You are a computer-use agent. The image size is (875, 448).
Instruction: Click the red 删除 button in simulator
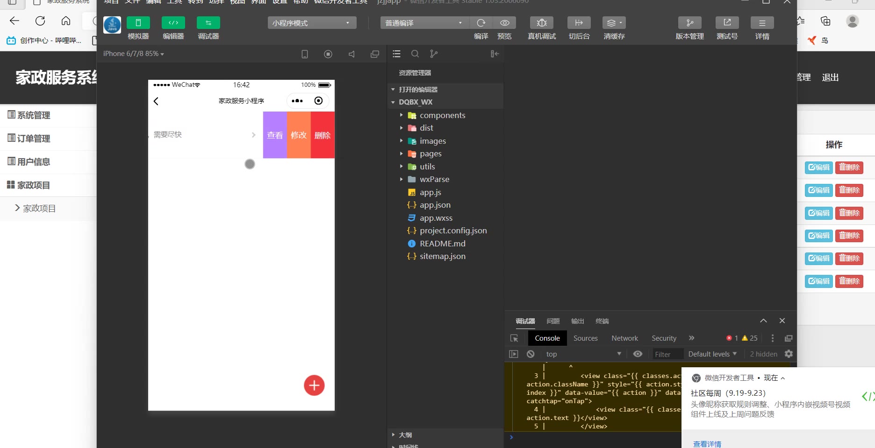click(x=323, y=135)
